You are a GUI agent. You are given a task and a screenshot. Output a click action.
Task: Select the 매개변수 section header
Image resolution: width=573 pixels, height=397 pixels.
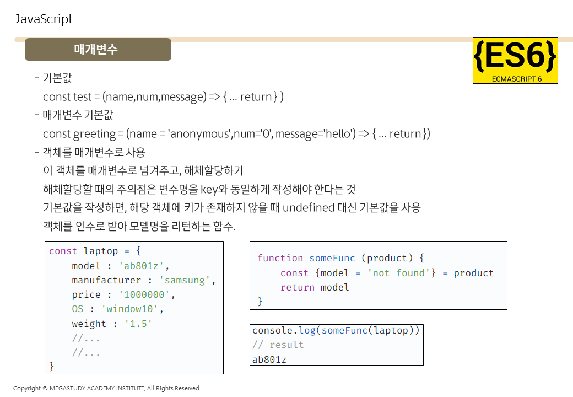coord(98,50)
